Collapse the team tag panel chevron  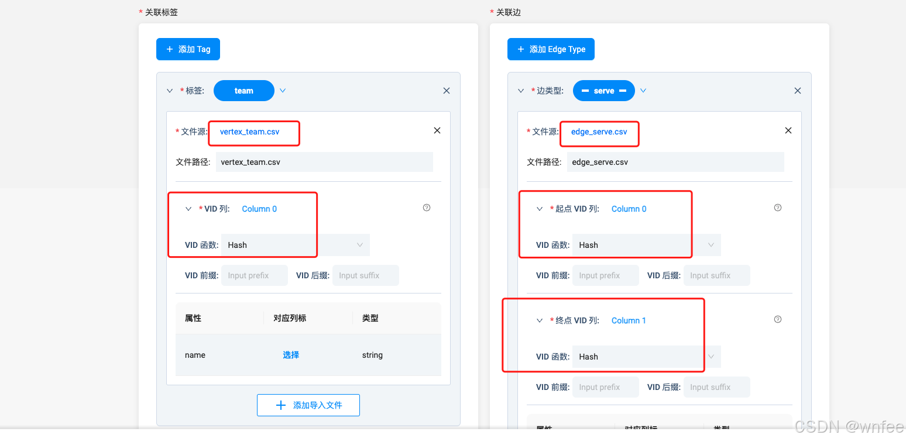point(170,91)
